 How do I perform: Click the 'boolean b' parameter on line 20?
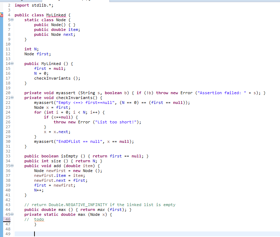pyautogui.click(x=116, y=93)
